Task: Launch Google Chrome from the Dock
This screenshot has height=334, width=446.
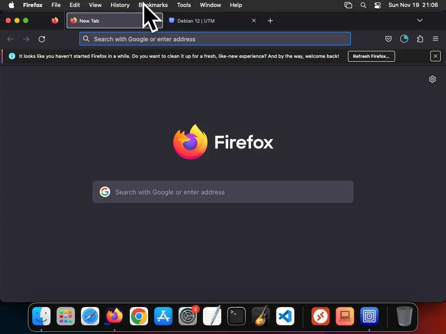Action: [139, 316]
